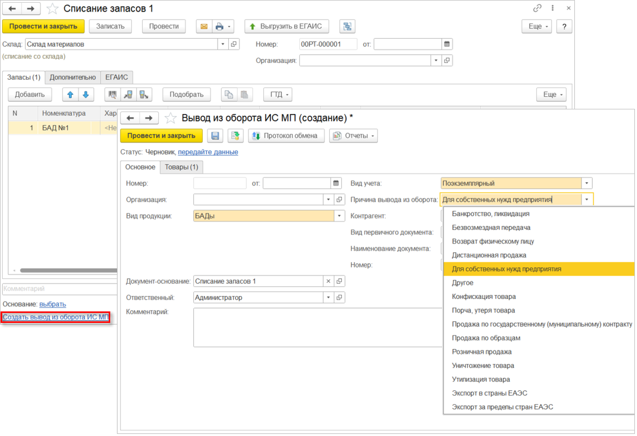Viewport: 637px width, 436px height.
Task: Click data collection terminal icon in Запасы toolbar
Action: coord(128,95)
